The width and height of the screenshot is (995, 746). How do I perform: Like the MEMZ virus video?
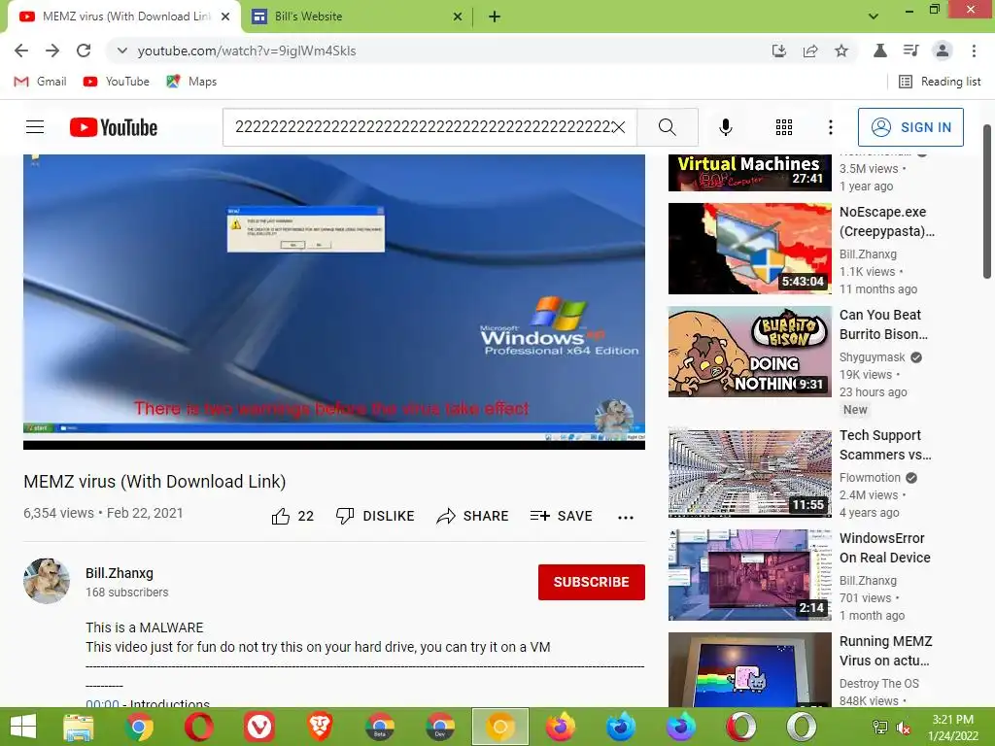(x=292, y=517)
